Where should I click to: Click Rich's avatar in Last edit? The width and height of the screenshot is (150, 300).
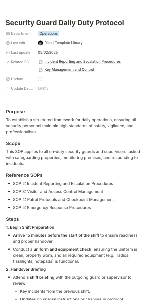40,43
